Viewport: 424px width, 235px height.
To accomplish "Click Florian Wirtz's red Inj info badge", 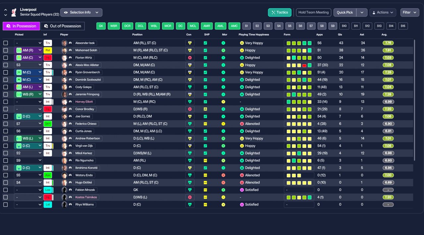I will pyautogui.click(x=48, y=58).
